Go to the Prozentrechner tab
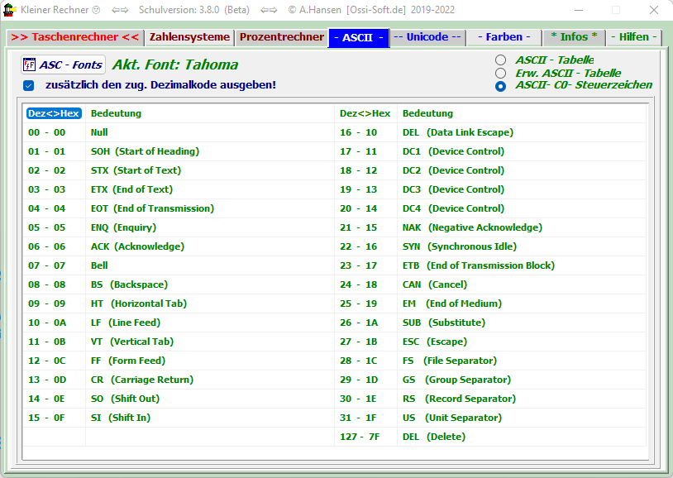Screen dimensions: 673x478 [x=281, y=37]
